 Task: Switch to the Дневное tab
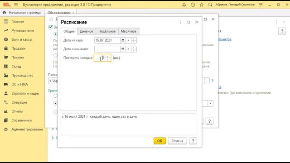click(x=87, y=31)
